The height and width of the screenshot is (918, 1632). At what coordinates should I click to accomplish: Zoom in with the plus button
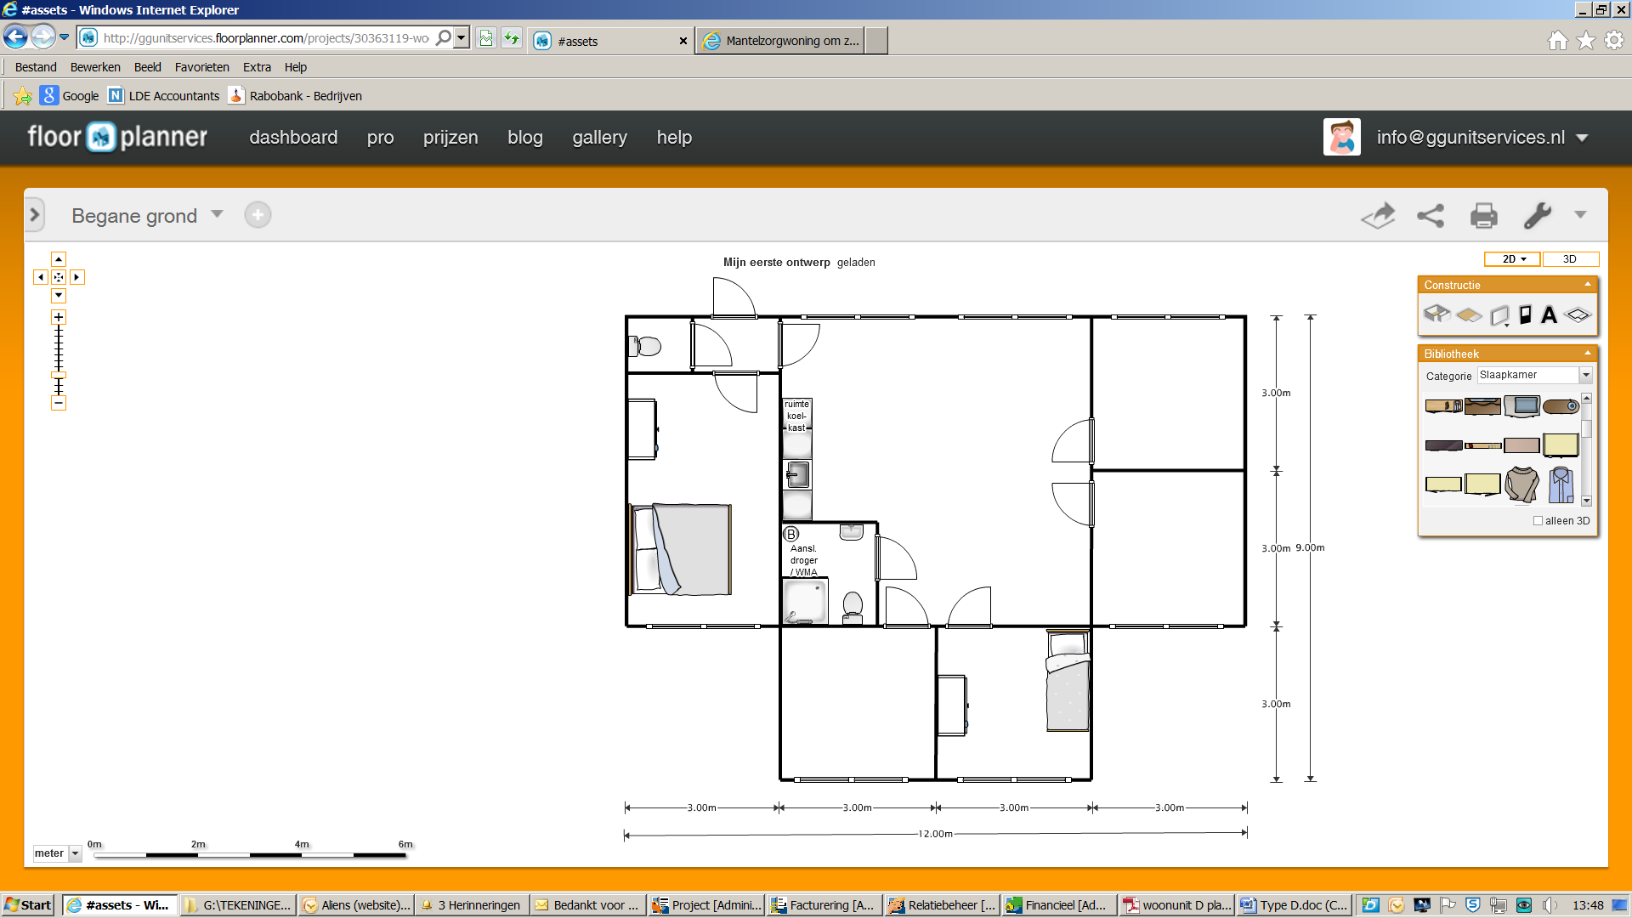[59, 317]
